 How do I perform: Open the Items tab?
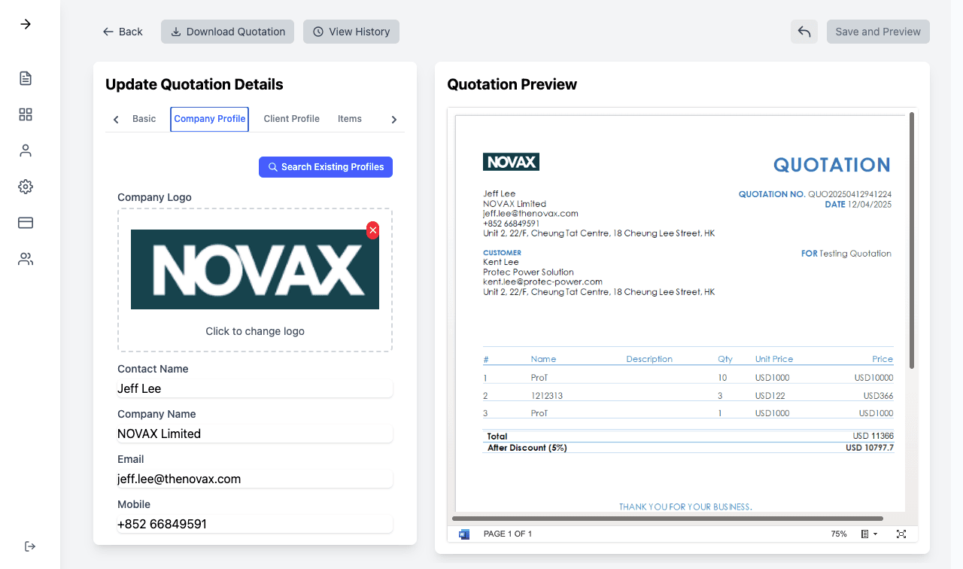349,119
